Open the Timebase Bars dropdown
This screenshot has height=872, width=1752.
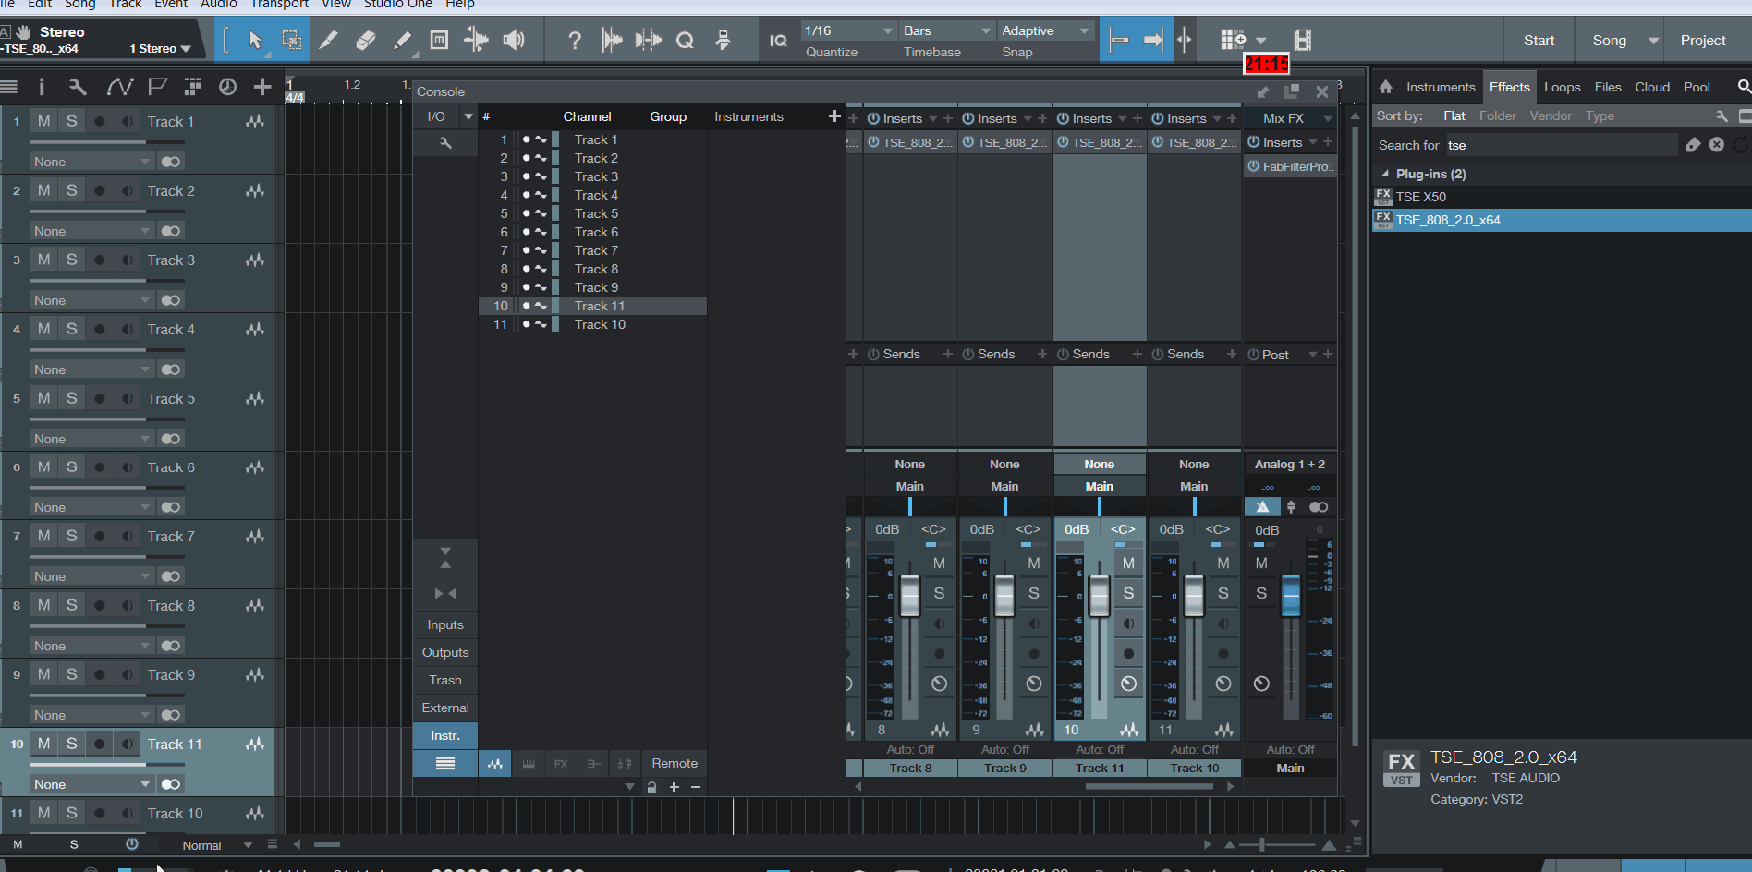[947, 30]
